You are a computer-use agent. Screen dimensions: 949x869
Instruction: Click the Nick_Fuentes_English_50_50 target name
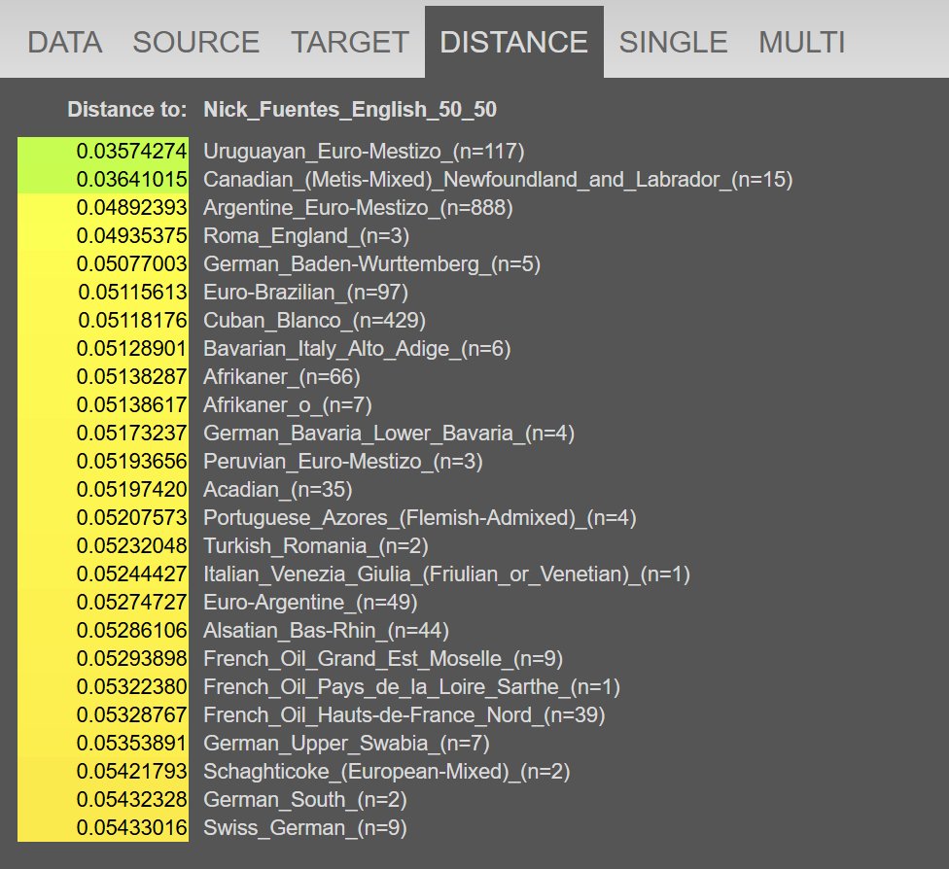click(x=350, y=110)
